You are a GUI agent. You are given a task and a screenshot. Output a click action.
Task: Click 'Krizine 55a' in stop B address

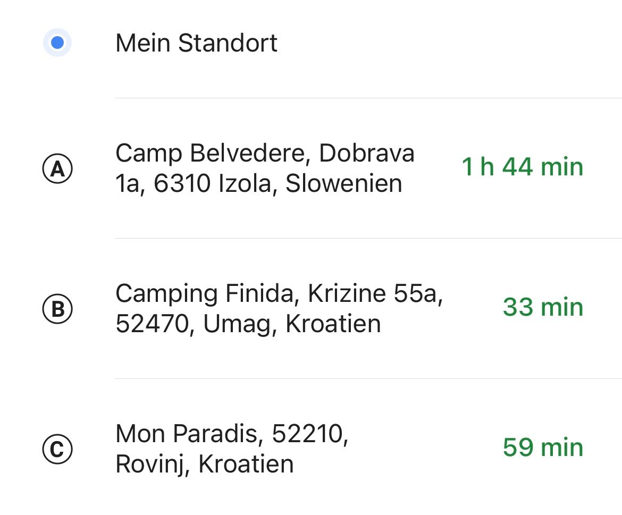point(375,294)
